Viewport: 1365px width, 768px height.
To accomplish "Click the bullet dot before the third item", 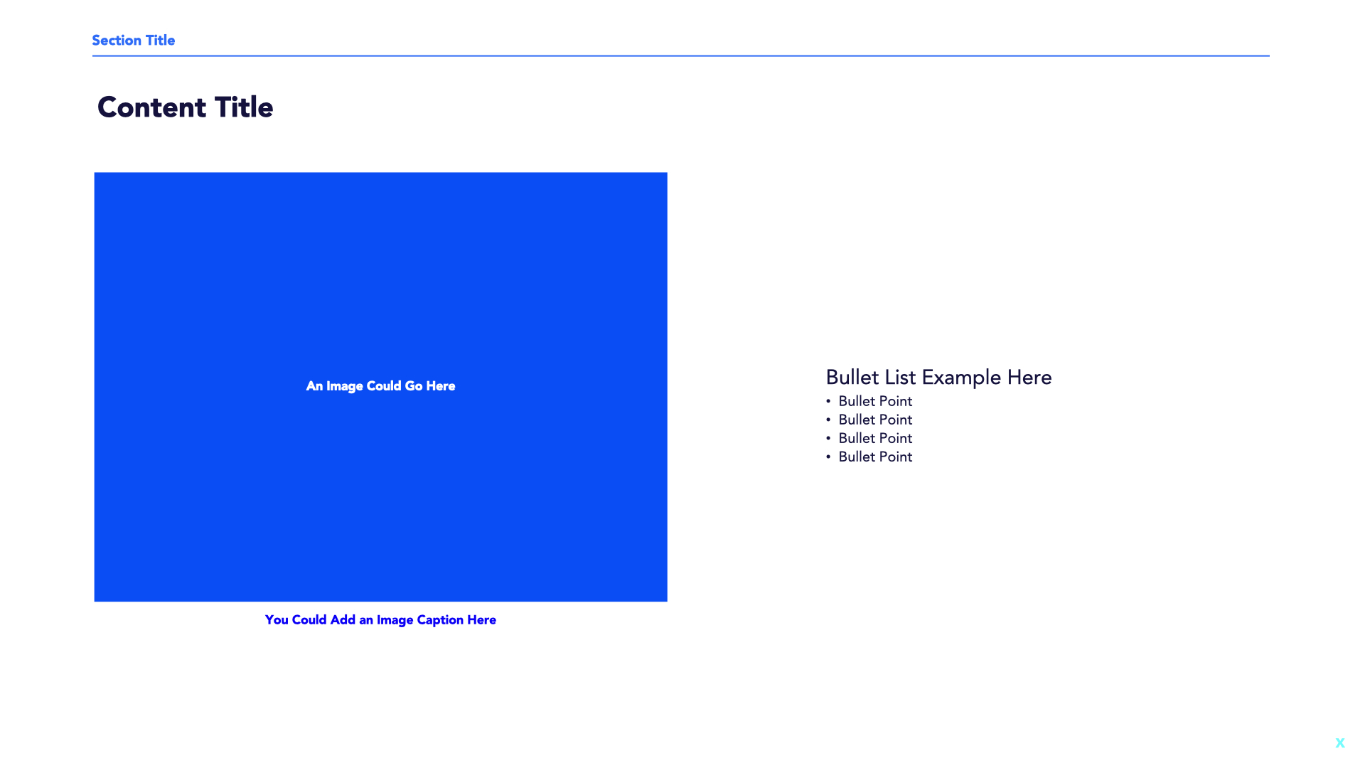I will click(x=828, y=439).
